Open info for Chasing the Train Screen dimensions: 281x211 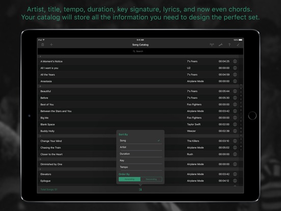click(235, 148)
